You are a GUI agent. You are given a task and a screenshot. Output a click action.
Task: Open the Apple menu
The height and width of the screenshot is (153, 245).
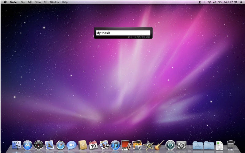click(x=5, y=2)
